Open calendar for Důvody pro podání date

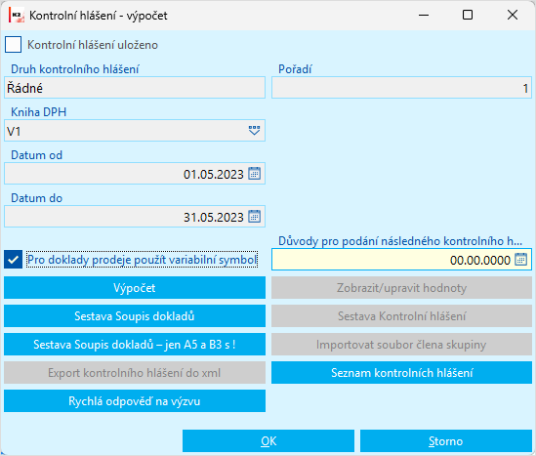pyautogui.click(x=521, y=260)
